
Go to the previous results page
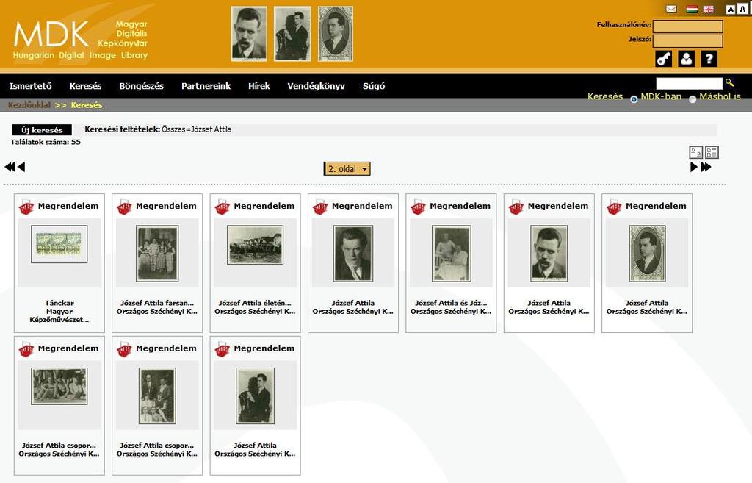click(x=21, y=167)
